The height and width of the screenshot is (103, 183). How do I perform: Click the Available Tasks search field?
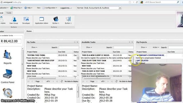point(124,47)
